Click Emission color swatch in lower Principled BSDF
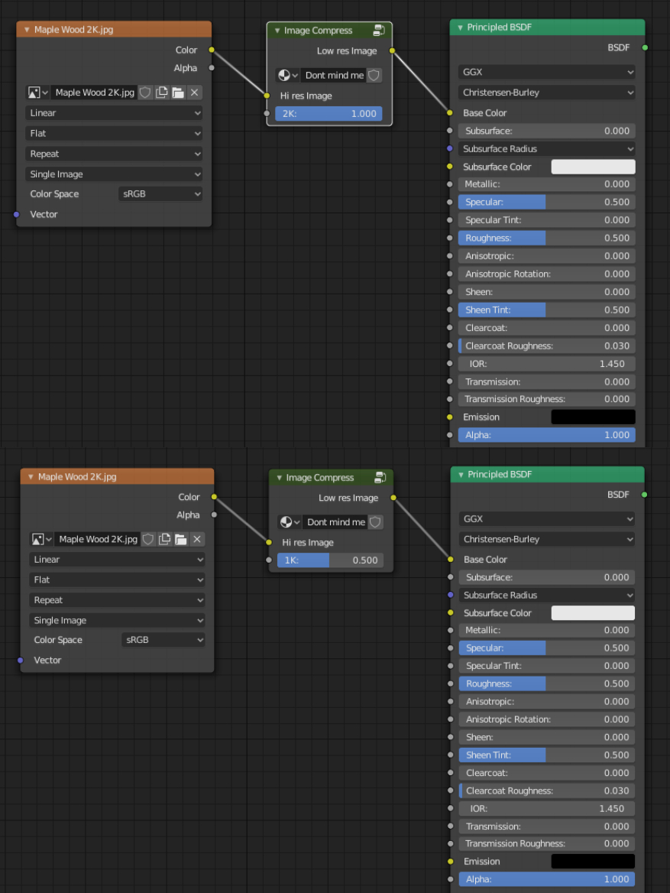670x893 pixels. click(x=593, y=861)
